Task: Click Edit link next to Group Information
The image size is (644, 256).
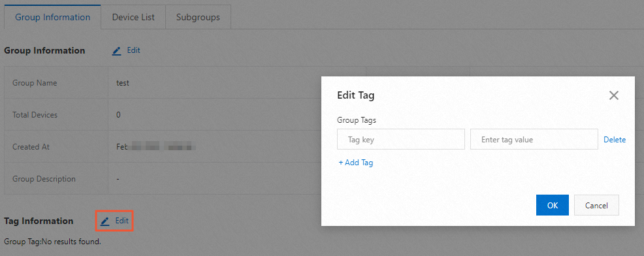Action: tap(133, 50)
